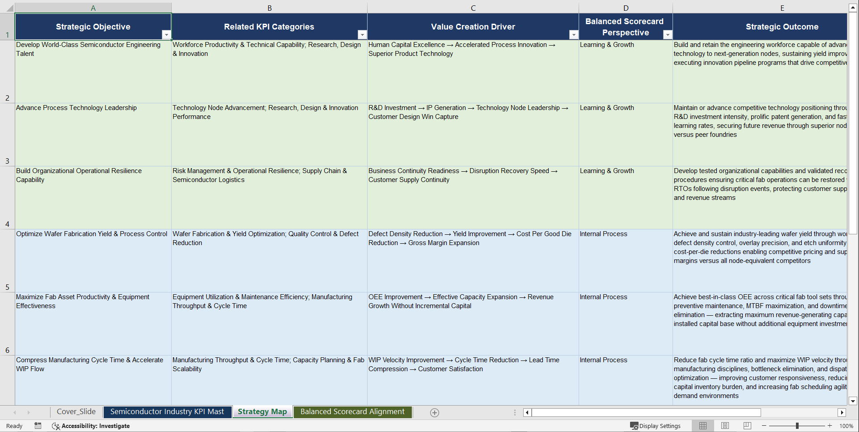Select cell starting 'OEE Improvement'
Screen dimensions: 859x432
click(x=473, y=324)
